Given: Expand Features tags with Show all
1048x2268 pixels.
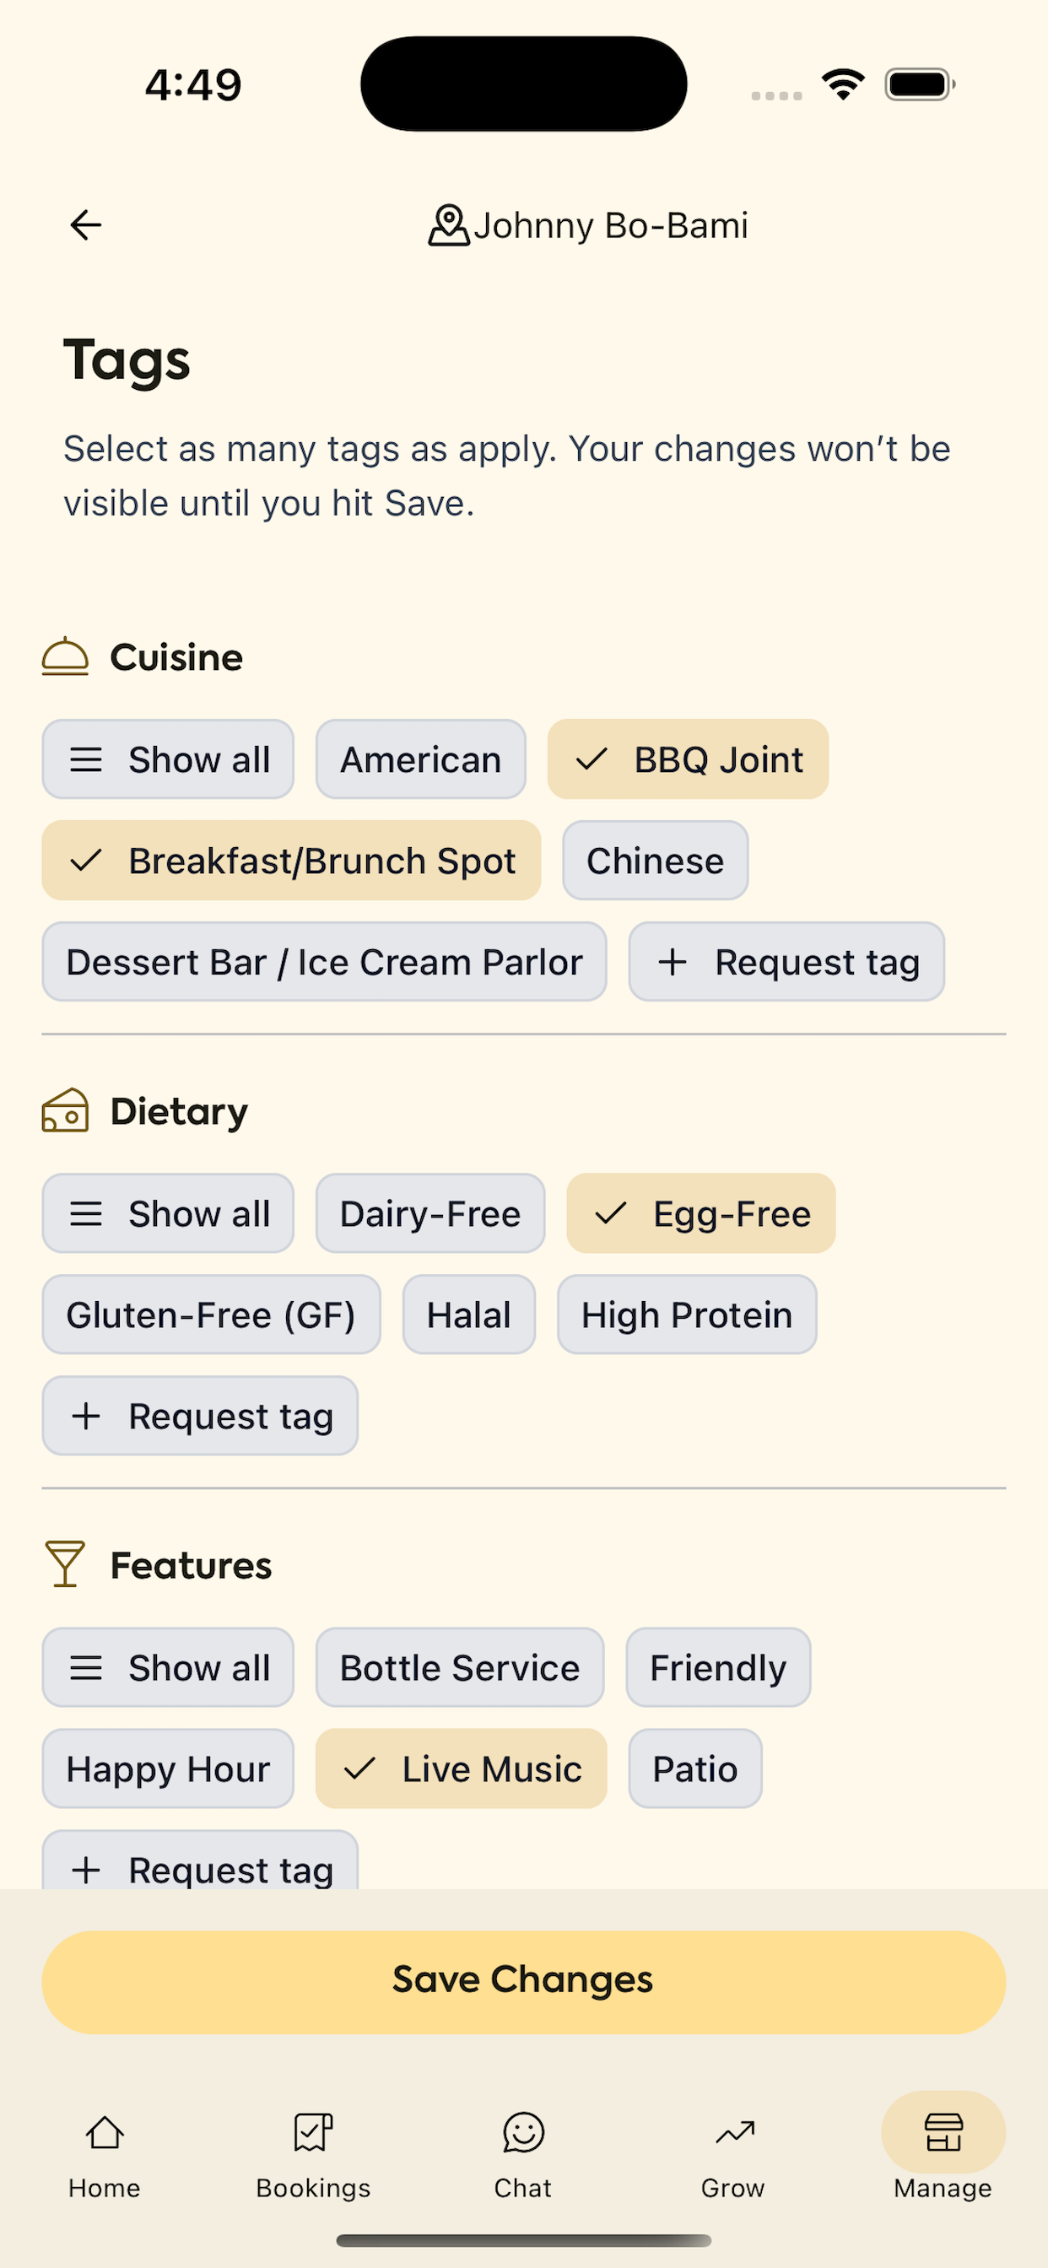Looking at the screenshot, I should [168, 1667].
